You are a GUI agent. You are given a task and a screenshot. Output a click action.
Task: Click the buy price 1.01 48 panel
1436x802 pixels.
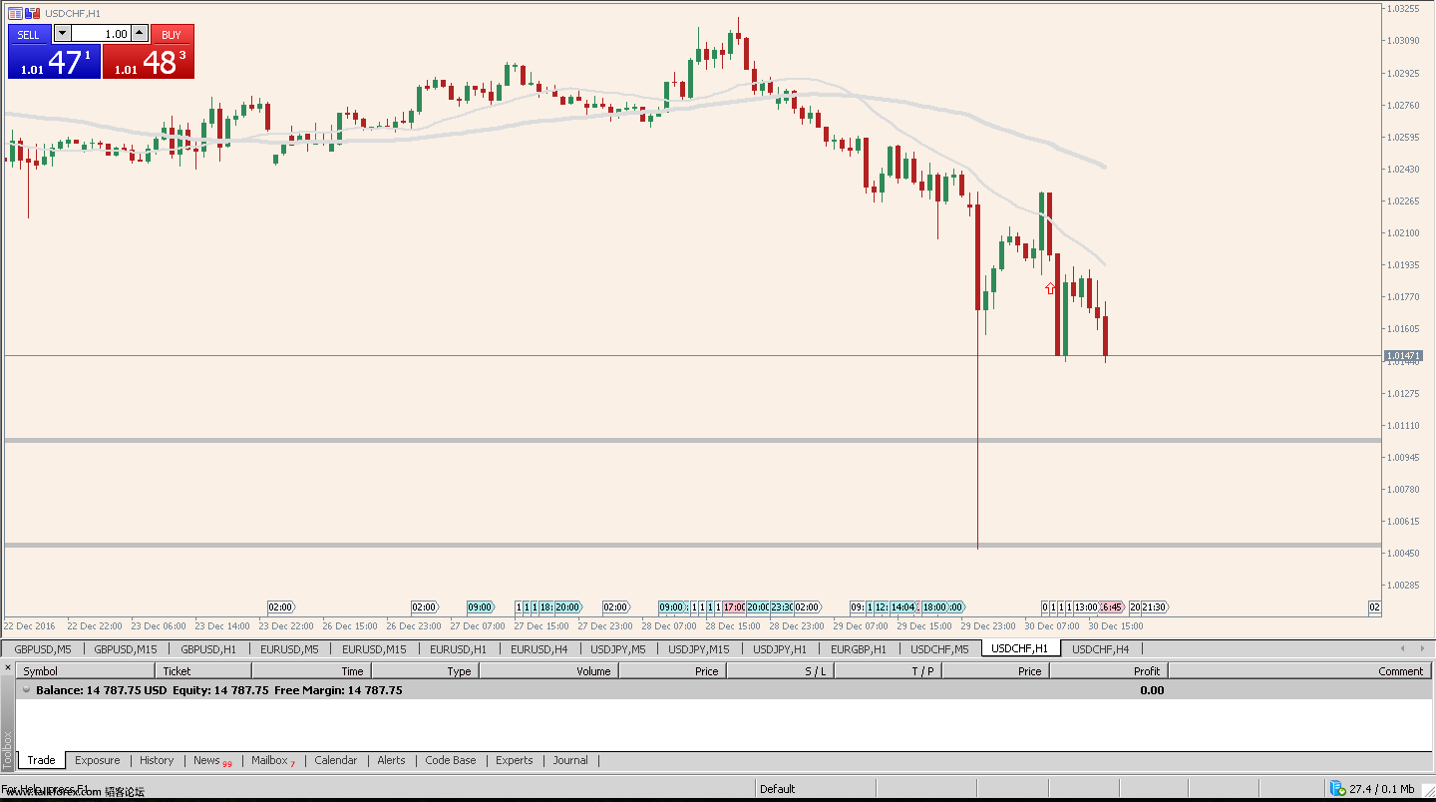(x=149, y=62)
